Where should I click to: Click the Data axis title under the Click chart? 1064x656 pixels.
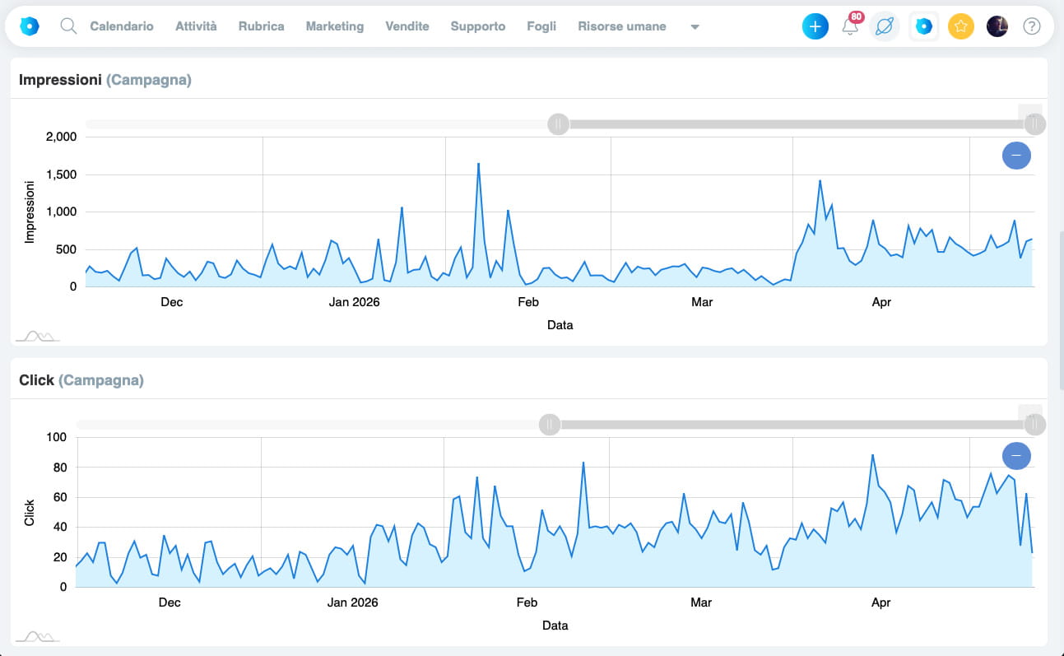pos(555,626)
